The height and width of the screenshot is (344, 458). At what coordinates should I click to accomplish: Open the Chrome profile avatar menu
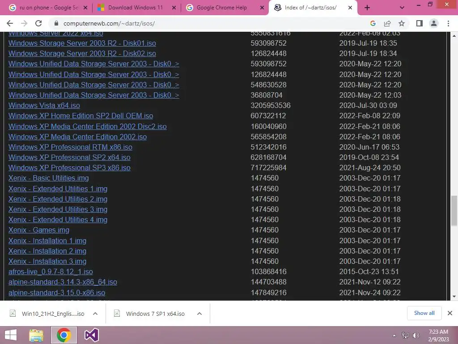[x=434, y=23]
